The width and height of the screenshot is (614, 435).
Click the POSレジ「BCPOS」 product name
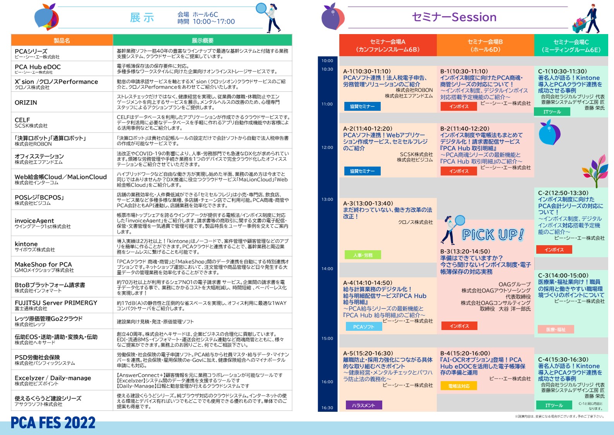coord(39,197)
